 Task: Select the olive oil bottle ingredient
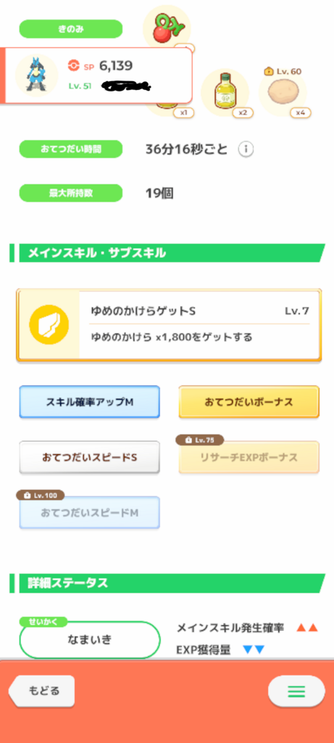(225, 91)
